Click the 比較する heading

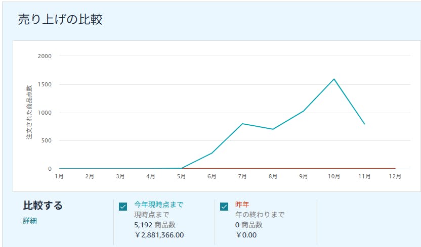[43, 206]
